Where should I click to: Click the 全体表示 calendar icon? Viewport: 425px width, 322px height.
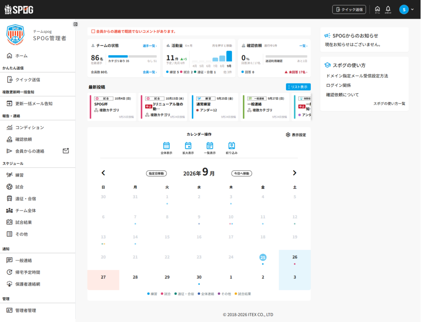point(166,146)
